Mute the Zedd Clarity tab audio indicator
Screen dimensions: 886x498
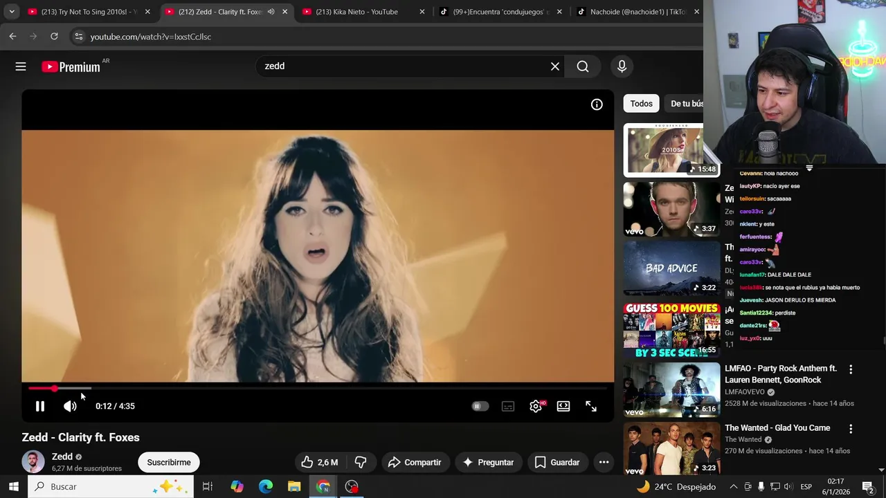coord(271,12)
